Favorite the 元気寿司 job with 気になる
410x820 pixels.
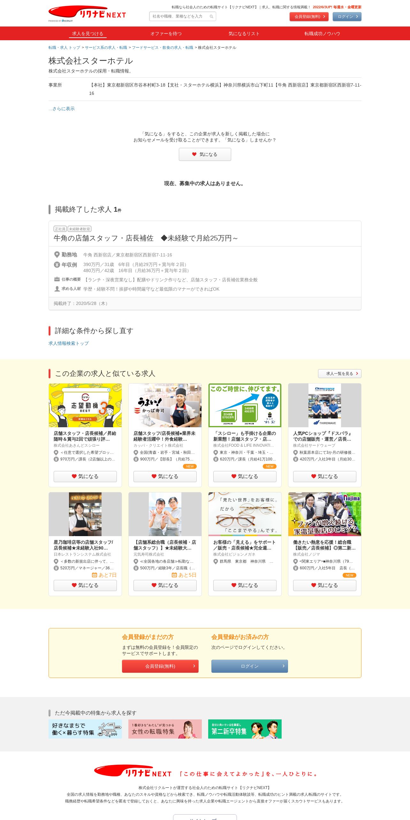[165, 585]
